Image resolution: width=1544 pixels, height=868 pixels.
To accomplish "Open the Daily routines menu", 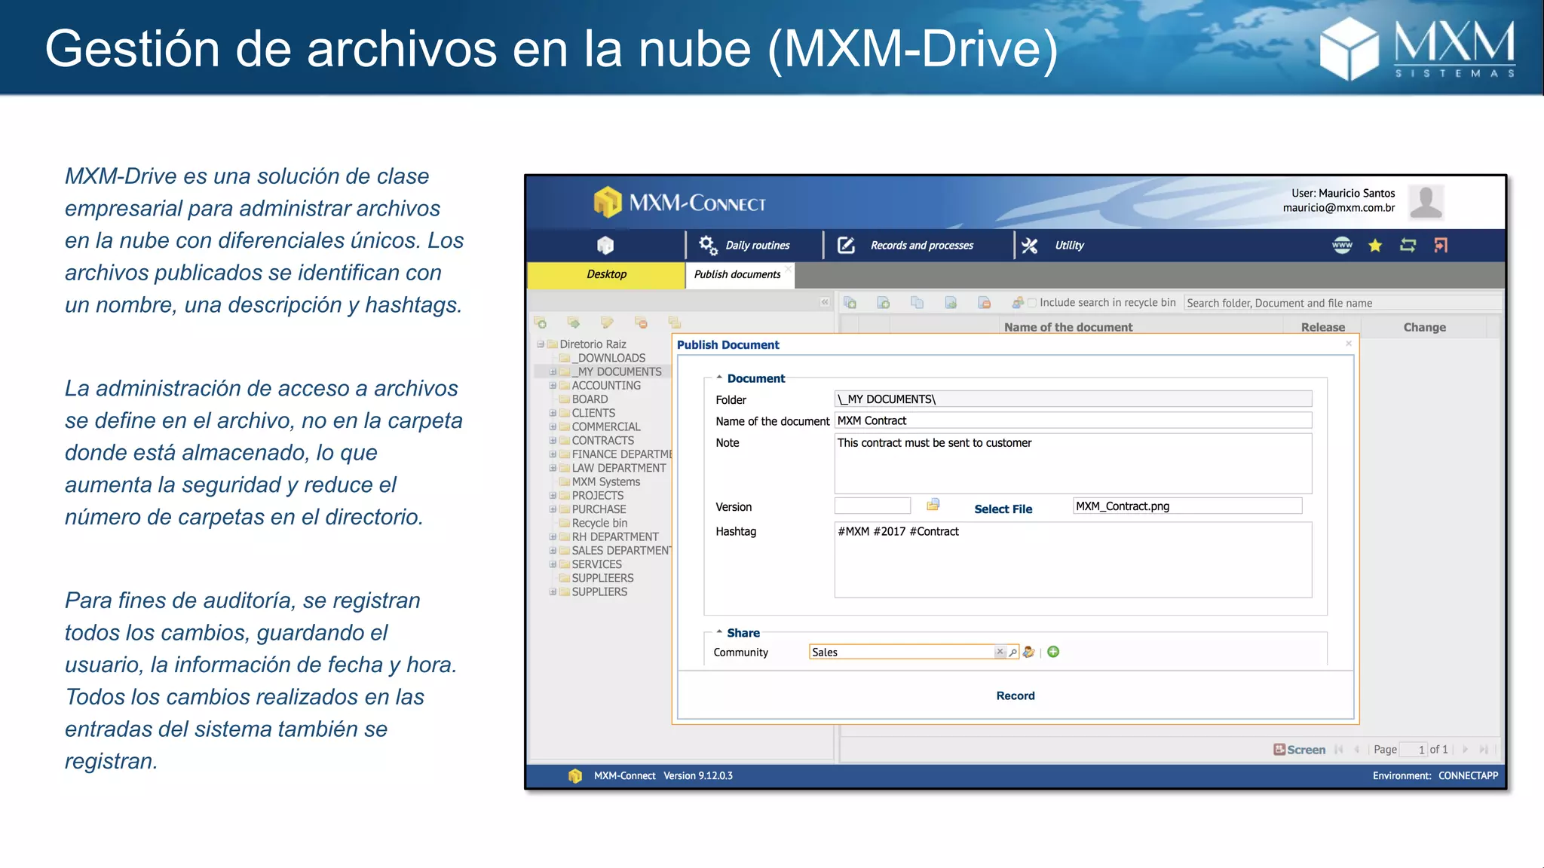I will pyautogui.click(x=744, y=245).
